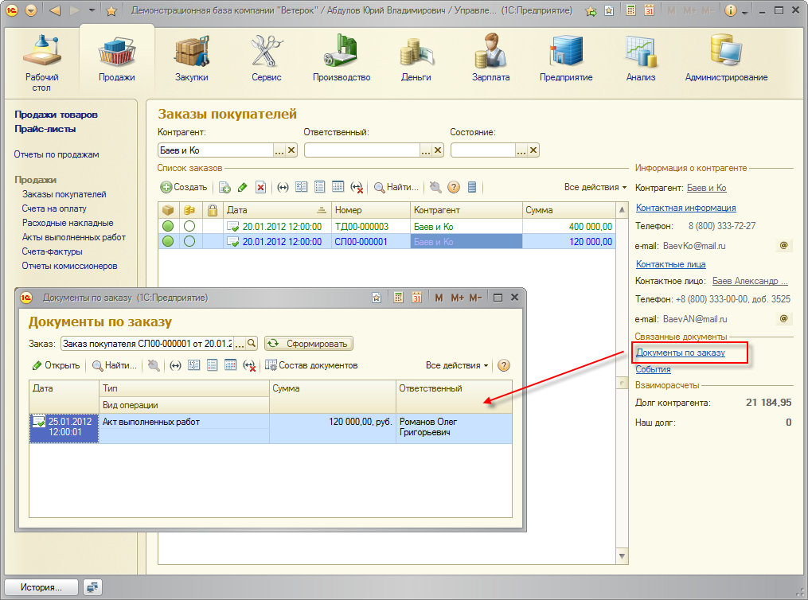Click the help icon in Документы по заказу window
The image size is (808, 600).
pos(504,365)
